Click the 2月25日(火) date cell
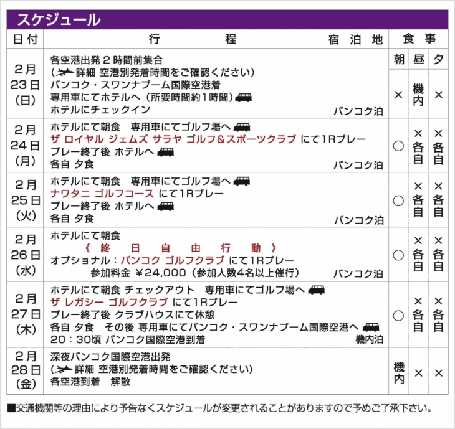Screen dimensions: 455x429 coord(26,200)
